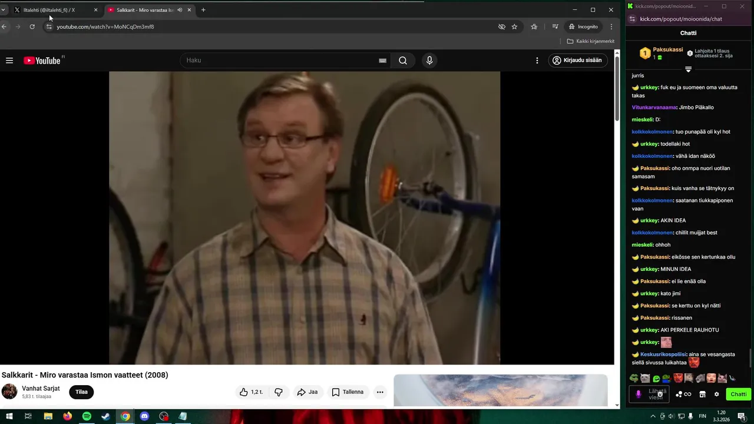Viewport: 754px width, 424px height.
Task: Open Vanhat Sarjat channel link
Action: [41, 389]
